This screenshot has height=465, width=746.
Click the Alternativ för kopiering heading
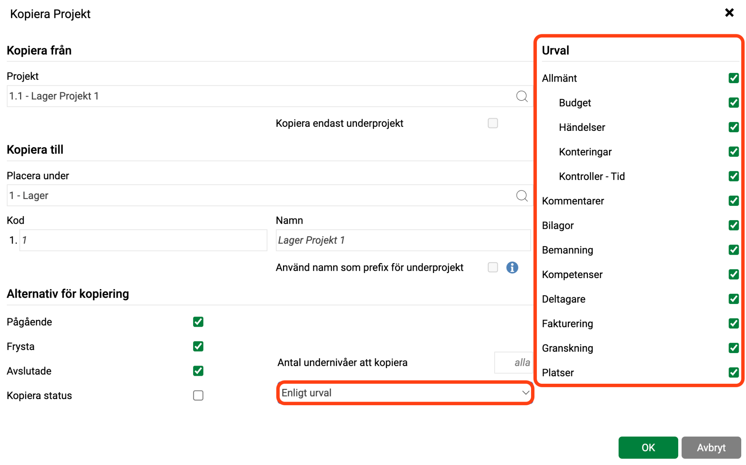tap(68, 294)
